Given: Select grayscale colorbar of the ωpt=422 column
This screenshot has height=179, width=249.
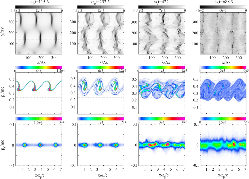Looking at the screenshot, I should coord(162,7).
